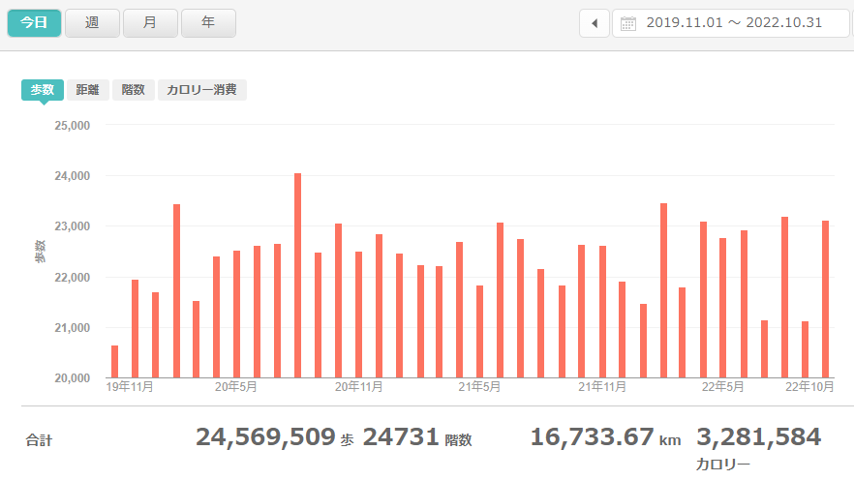Select the カロリー消費 tab
This screenshot has width=854, height=480.
(x=201, y=90)
